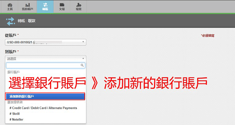Click the 匯款提供者 group heading
The image size is (235, 125).
point(15,102)
